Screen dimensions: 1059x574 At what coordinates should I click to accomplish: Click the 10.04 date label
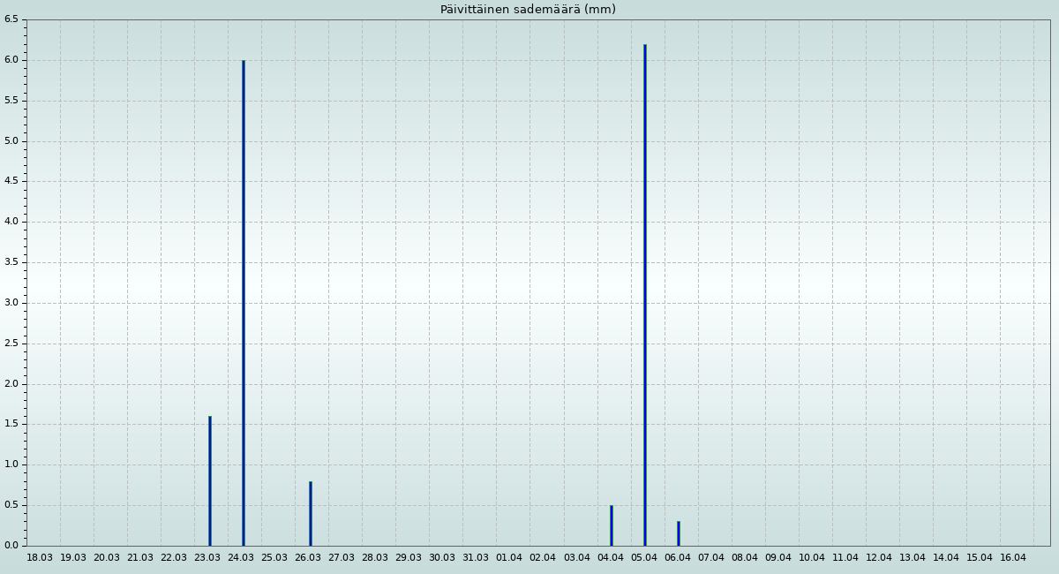(x=812, y=558)
